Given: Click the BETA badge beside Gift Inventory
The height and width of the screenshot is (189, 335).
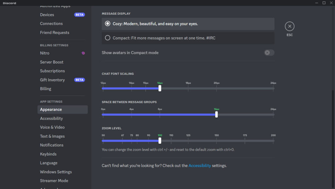Looking at the screenshot, I should [x=79, y=80].
